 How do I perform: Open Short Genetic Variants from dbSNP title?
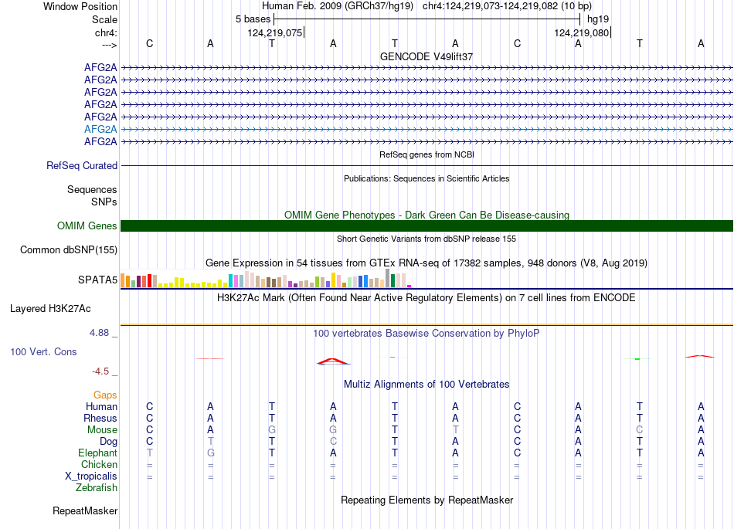[426, 239]
